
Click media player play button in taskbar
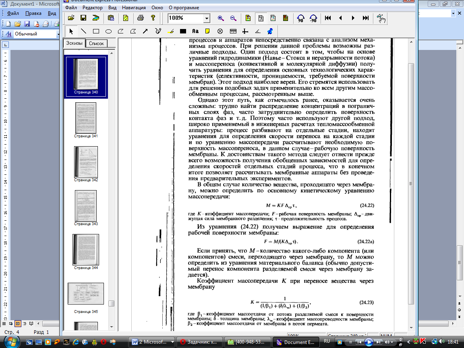pyautogui.click(x=369, y=342)
